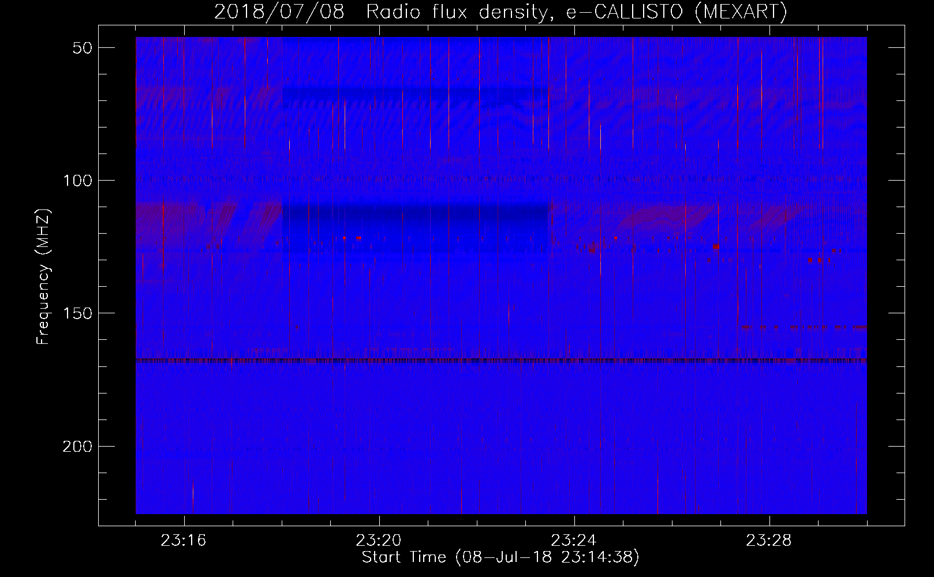This screenshot has width=934, height=577.
Task: Click the 'Frequency (MHZ)' axis label
Action: pyautogui.click(x=44, y=278)
